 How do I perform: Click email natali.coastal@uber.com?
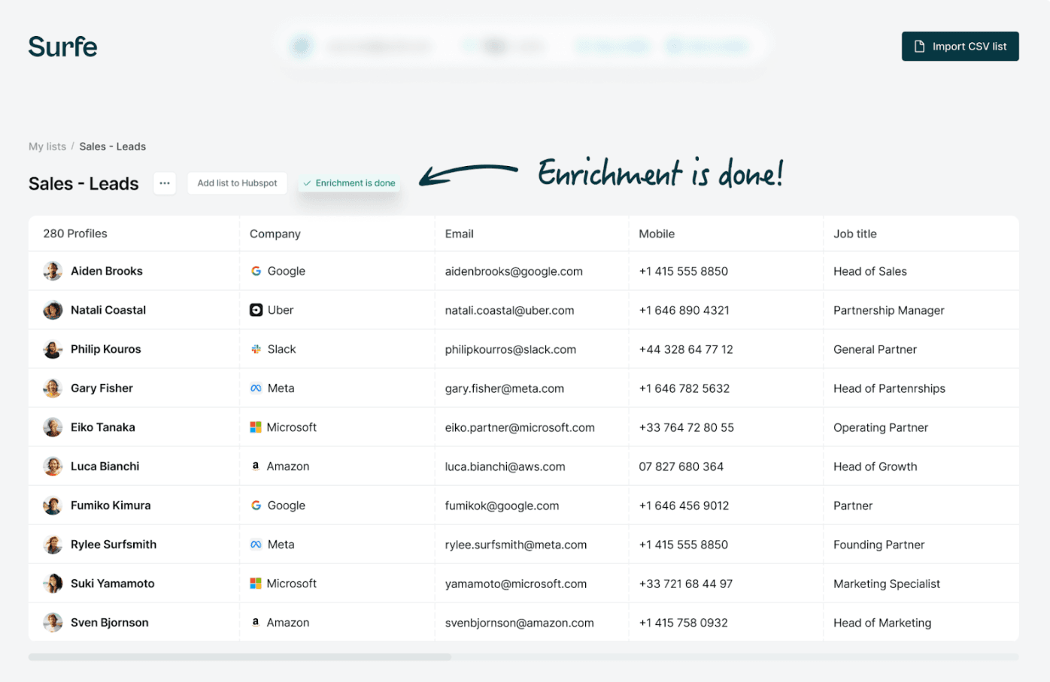tap(509, 310)
